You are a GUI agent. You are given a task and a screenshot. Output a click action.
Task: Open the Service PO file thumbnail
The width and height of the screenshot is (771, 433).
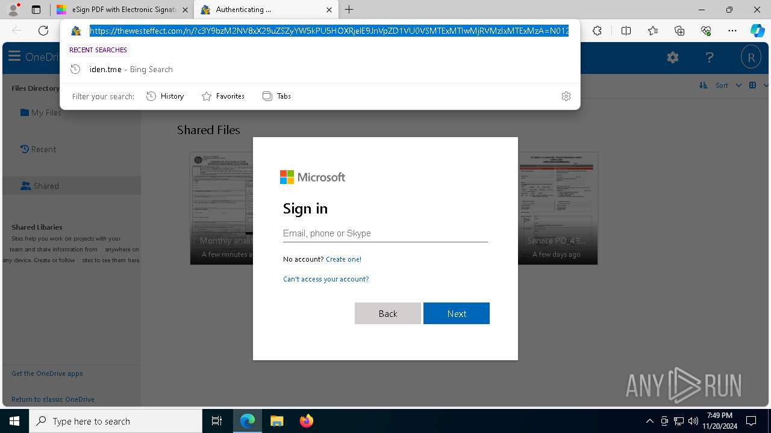(x=558, y=208)
